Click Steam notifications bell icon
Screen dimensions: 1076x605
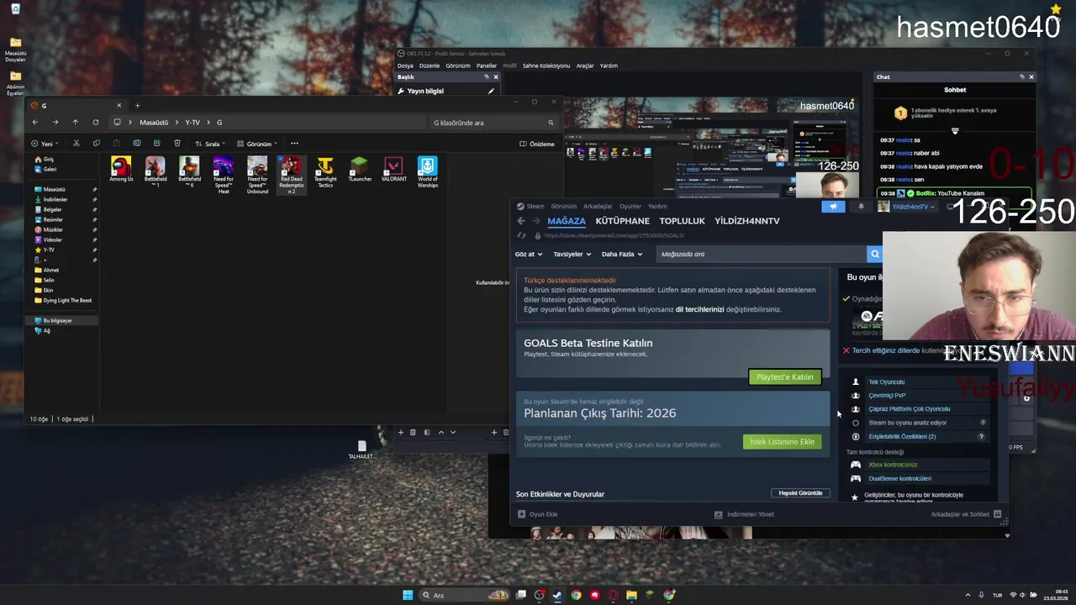tap(861, 207)
